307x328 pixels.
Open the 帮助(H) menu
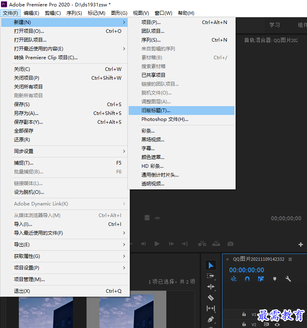(186, 13)
